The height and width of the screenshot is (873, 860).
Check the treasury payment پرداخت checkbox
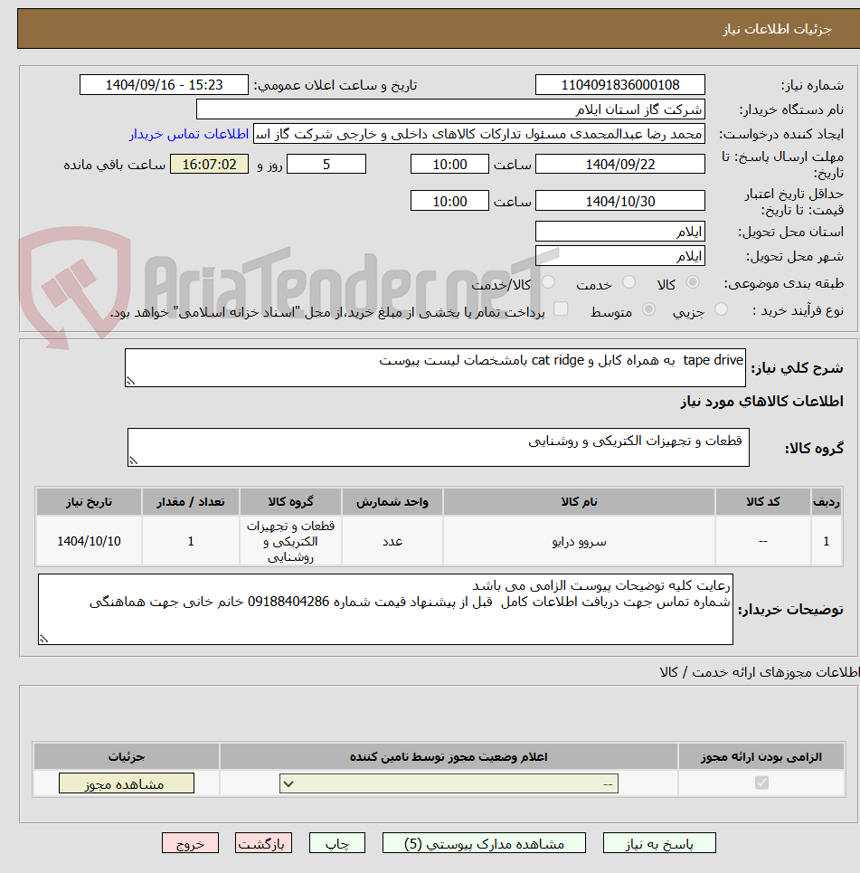pyautogui.click(x=561, y=308)
